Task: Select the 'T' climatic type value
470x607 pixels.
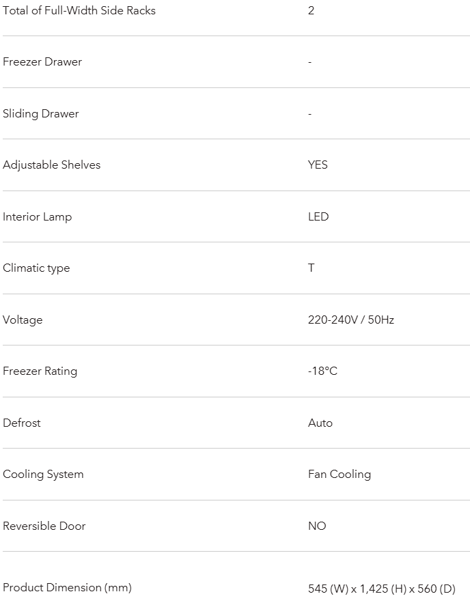Action: 312,268
